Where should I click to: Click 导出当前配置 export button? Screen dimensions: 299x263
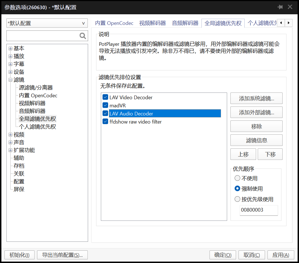click(62, 255)
